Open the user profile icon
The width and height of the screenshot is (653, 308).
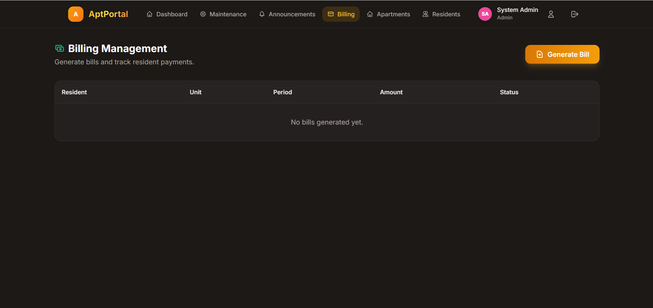click(x=551, y=14)
